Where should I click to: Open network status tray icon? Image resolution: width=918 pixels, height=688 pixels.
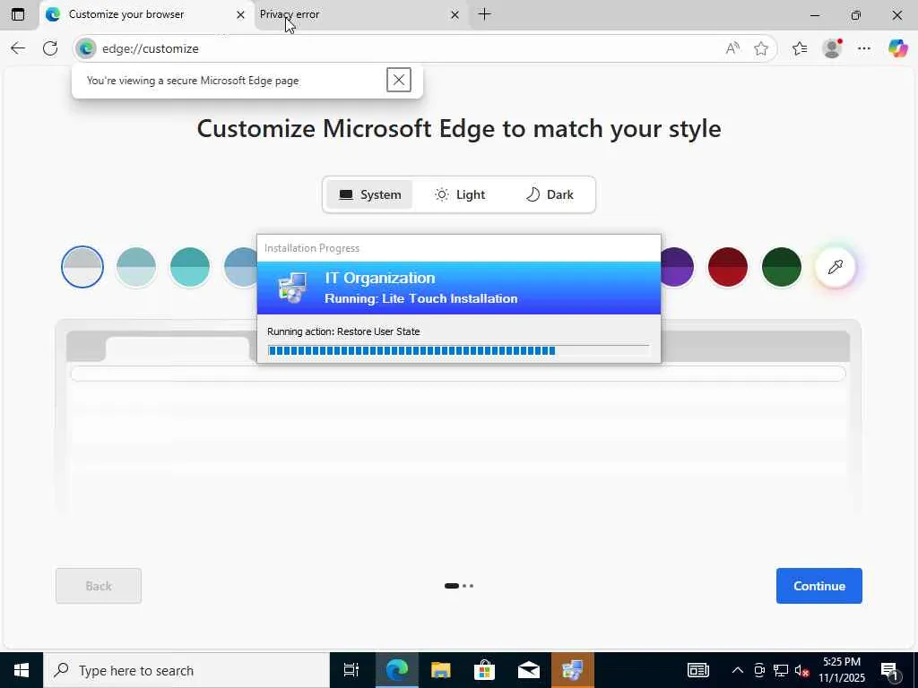click(781, 670)
